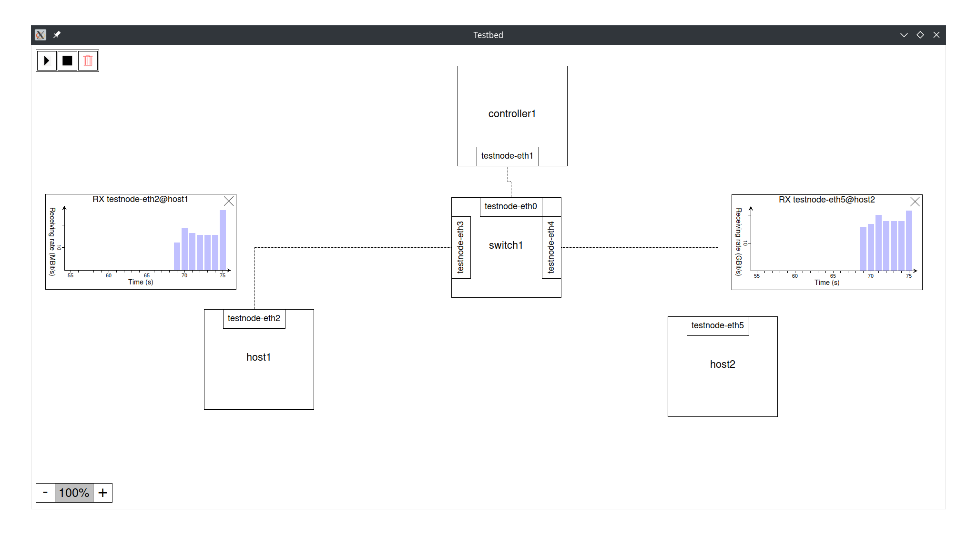Click the testnode-eth2 interface on host1

point(254,318)
